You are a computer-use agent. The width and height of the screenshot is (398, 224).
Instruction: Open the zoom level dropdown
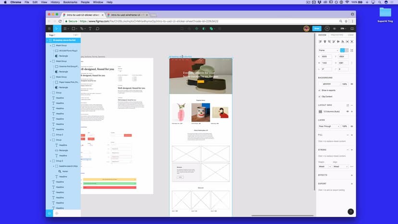[x=343, y=28]
